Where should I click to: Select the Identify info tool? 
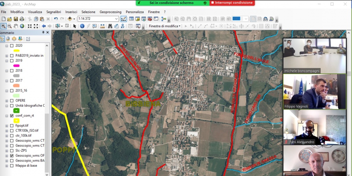(x=82, y=26)
